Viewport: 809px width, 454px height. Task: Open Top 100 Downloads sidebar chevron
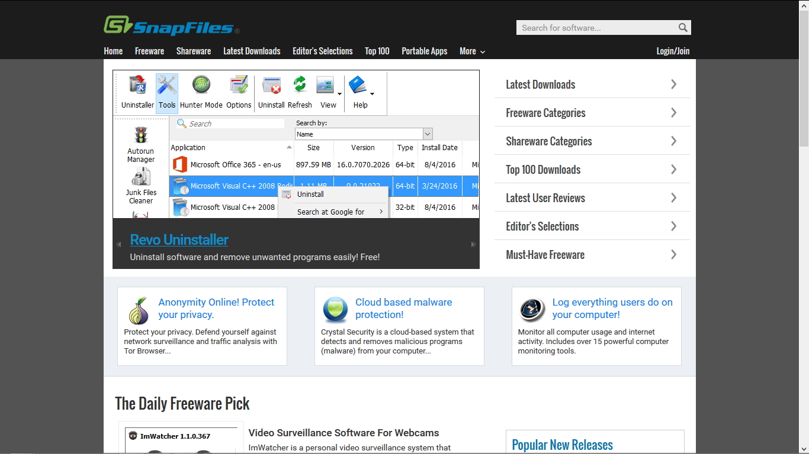pyautogui.click(x=673, y=169)
